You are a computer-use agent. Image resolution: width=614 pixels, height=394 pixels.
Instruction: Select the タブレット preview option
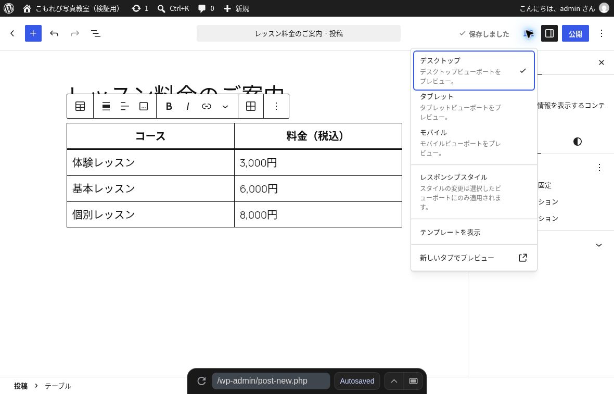[474, 107]
